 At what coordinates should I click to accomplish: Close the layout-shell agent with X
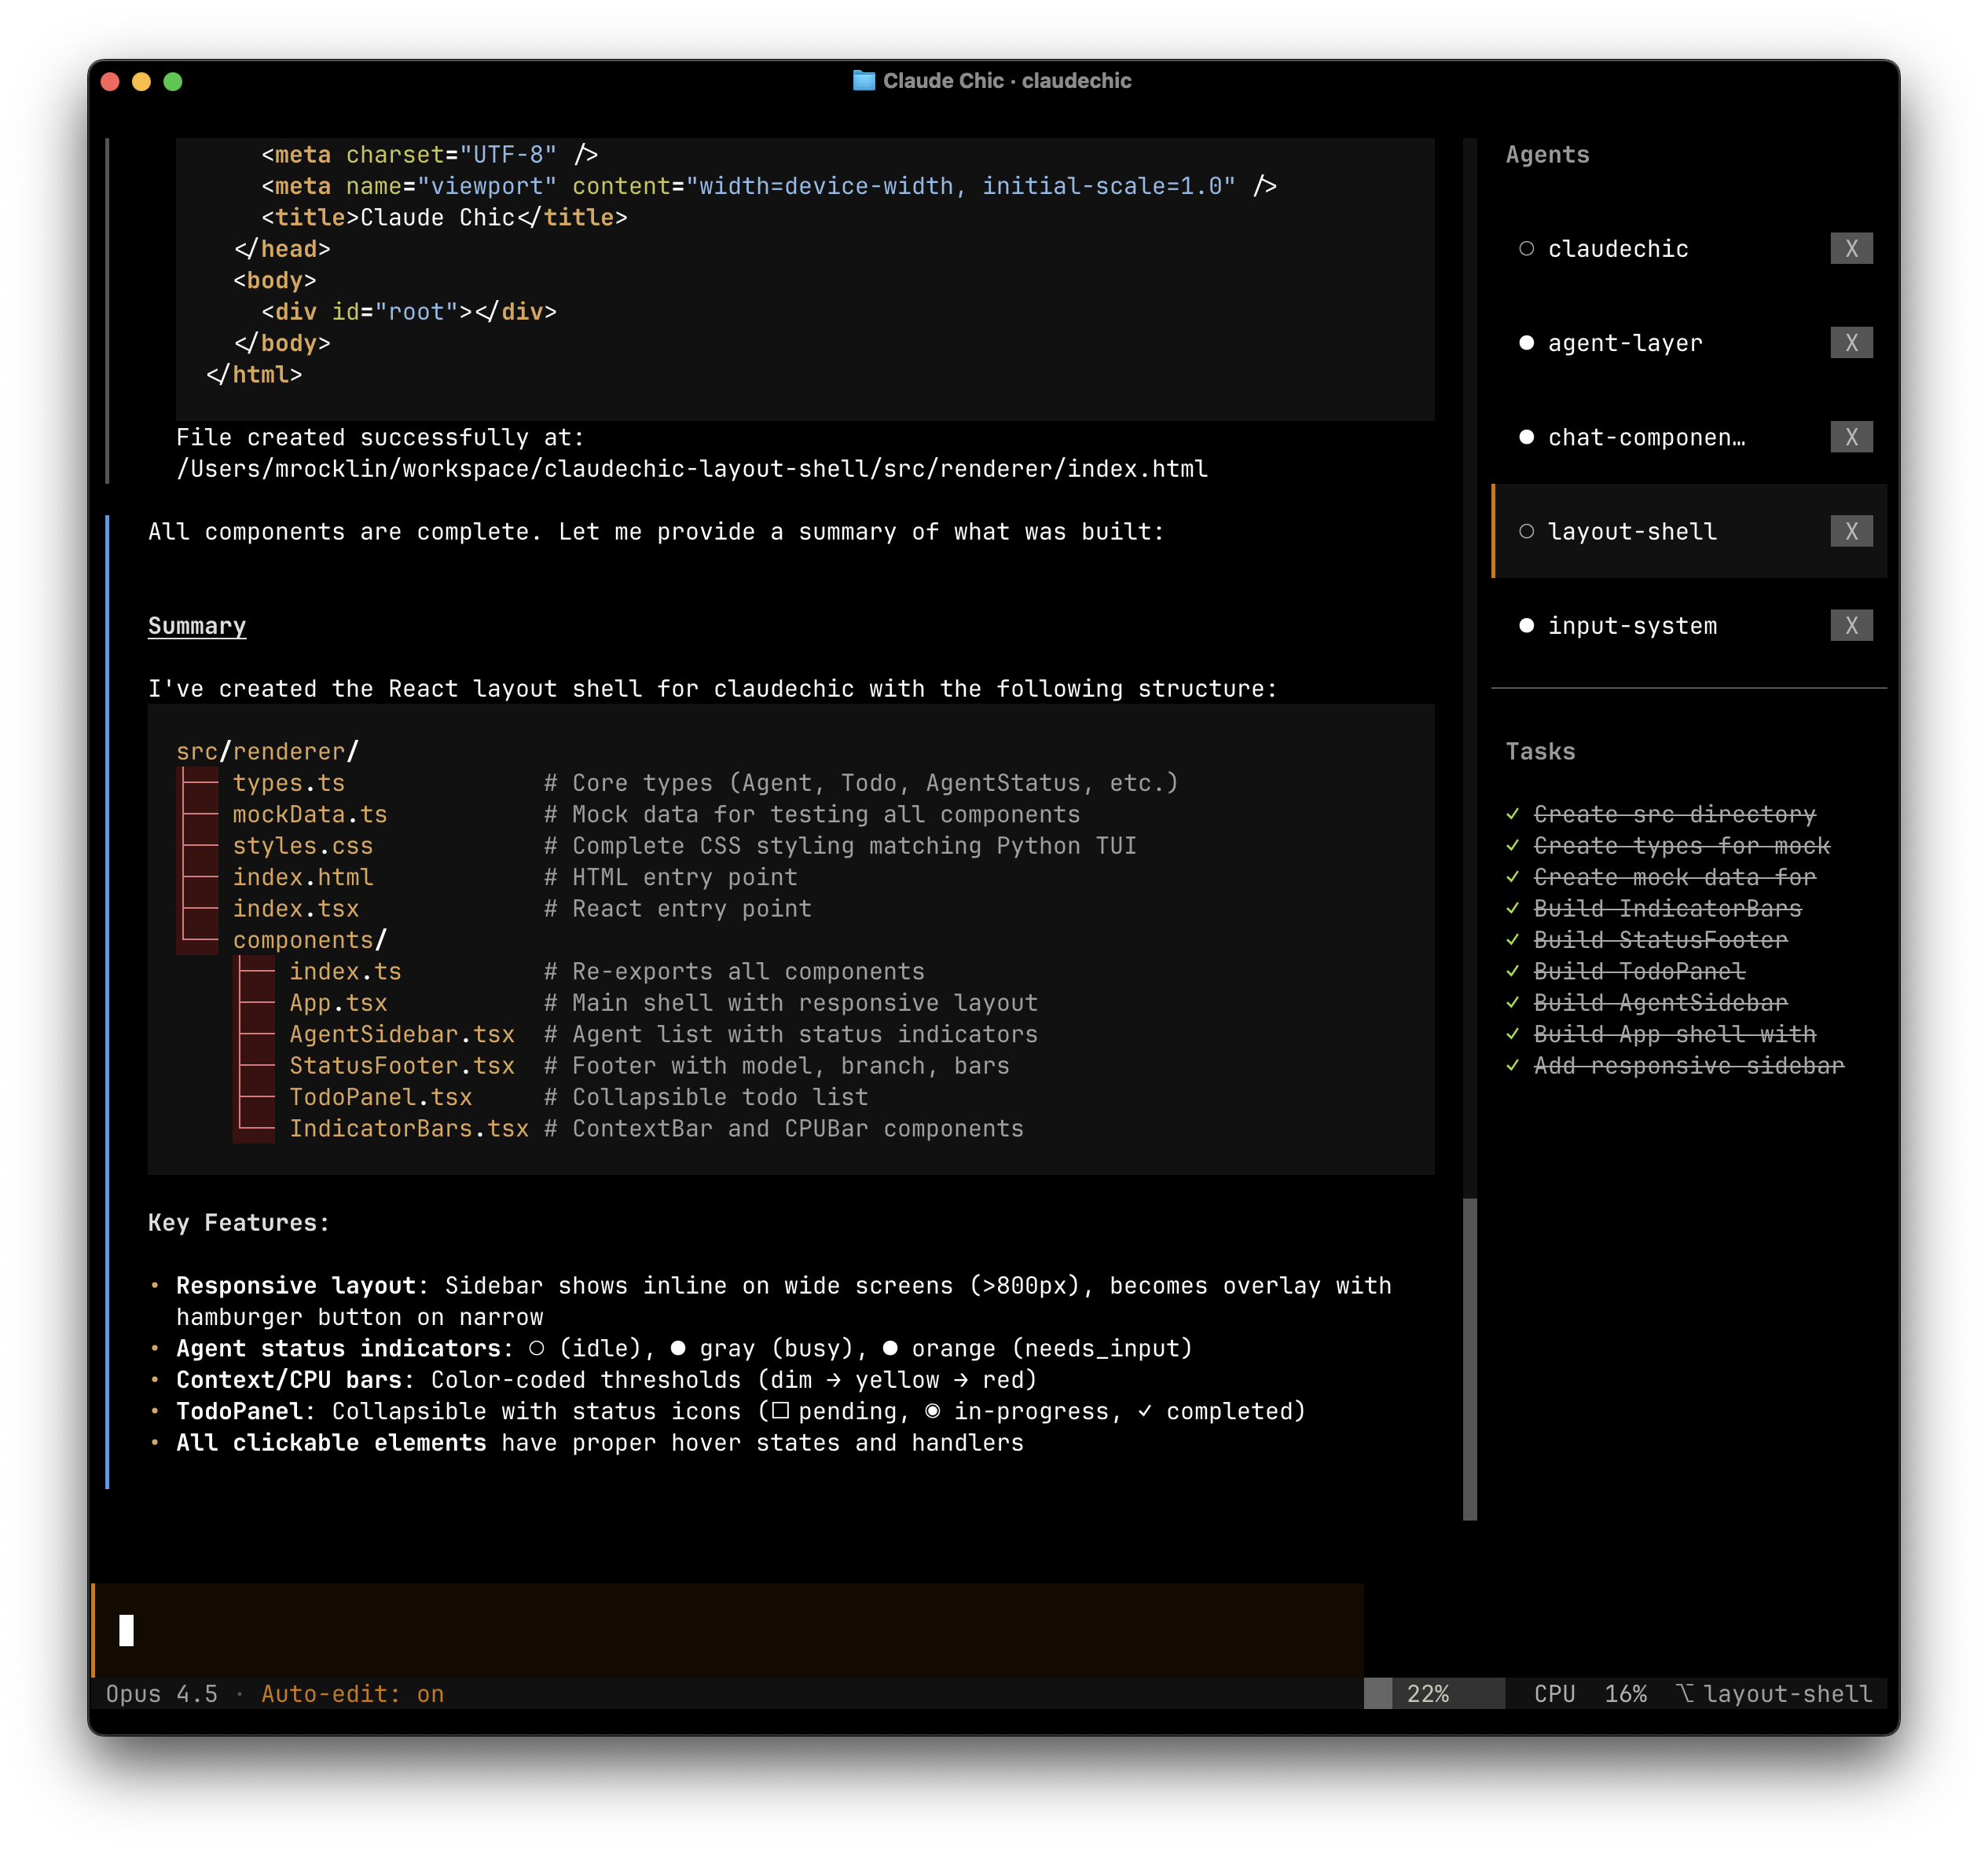tap(1851, 532)
